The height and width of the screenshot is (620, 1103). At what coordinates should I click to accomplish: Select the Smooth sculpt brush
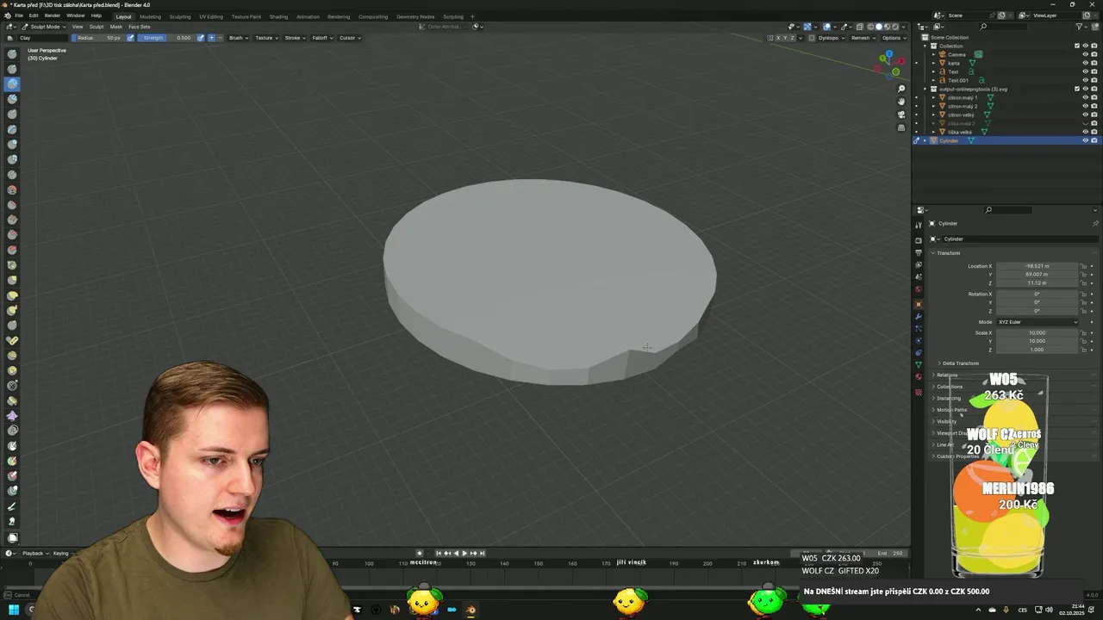tap(12, 189)
